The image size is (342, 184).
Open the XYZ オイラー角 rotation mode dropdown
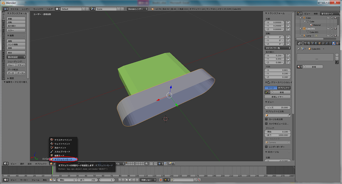[x=277, y=48]
